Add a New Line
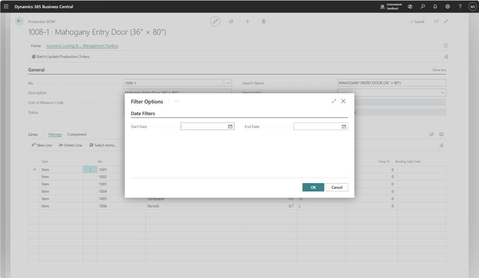Image resolution: width=479 pixels, height=278 pixels. point(42,145)
